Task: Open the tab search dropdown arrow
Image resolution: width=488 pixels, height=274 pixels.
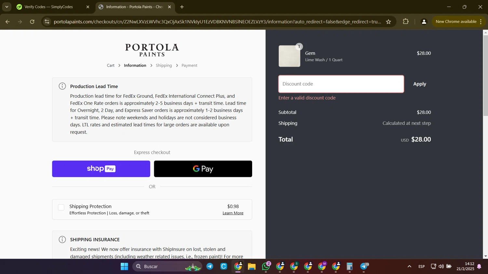Action: tap(7, 7)
